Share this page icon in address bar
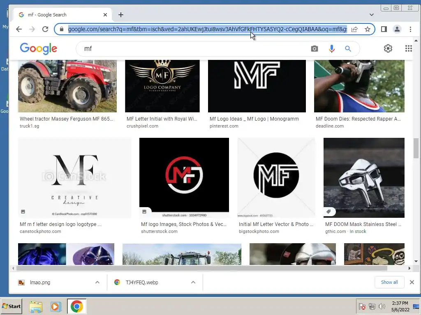This screenshot has height=315, width=421. tap(354, 29)
